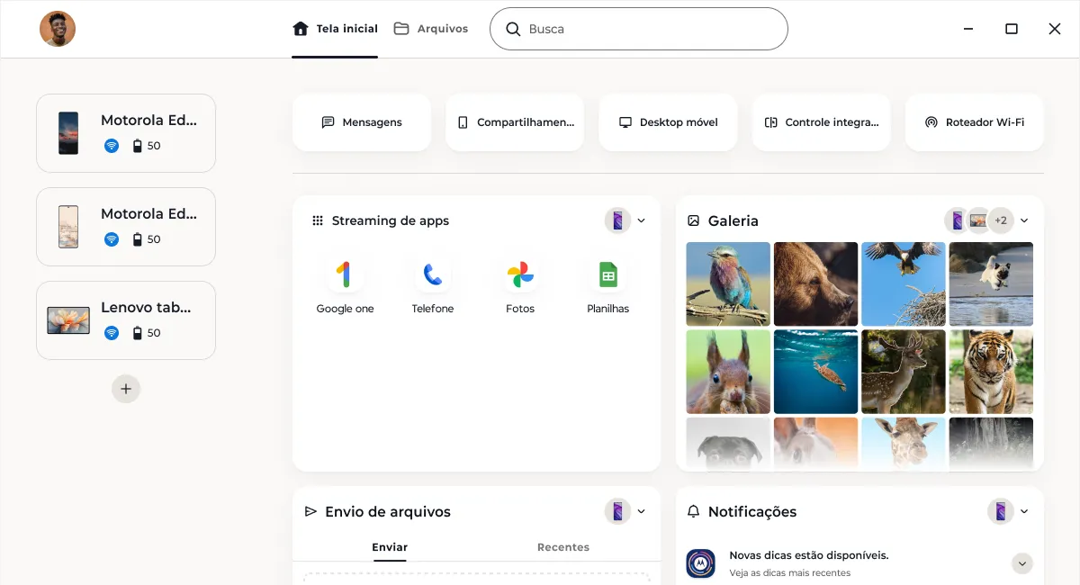Open the Notificações device dropdown

1024,511
